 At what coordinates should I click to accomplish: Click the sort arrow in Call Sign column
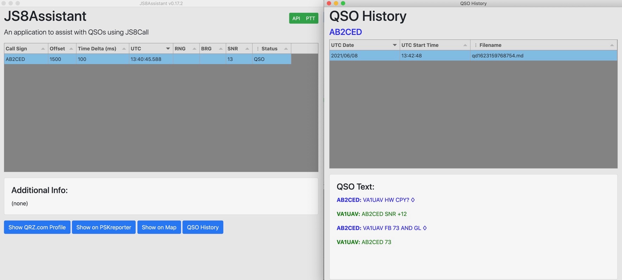pos(43,49)
